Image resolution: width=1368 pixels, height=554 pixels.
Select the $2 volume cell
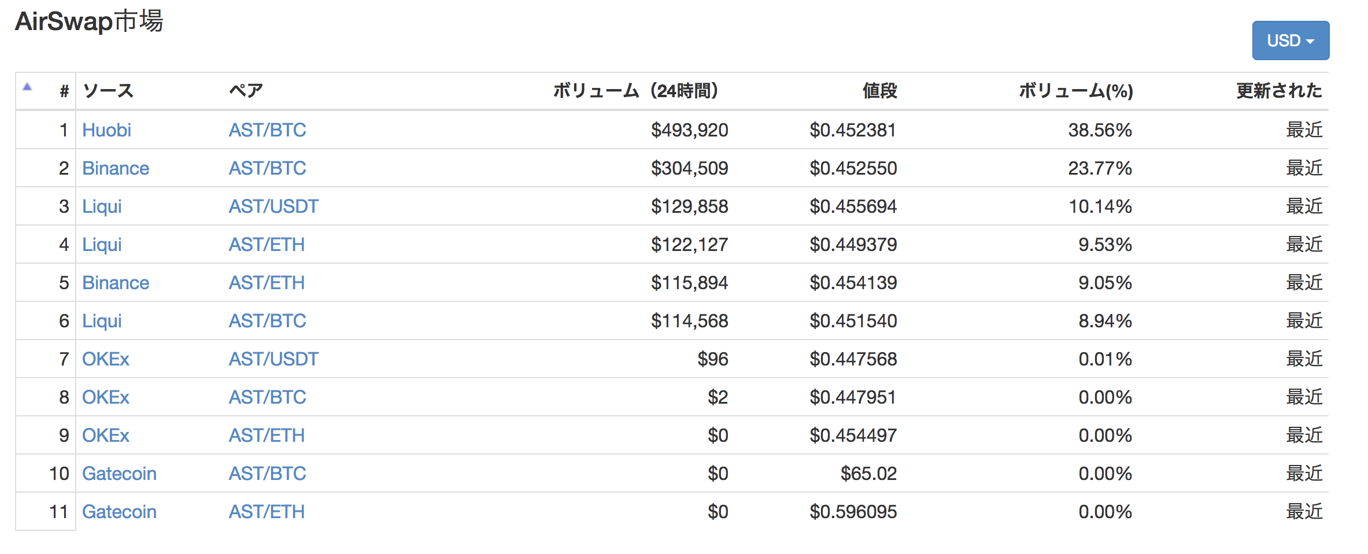point(718,397)
